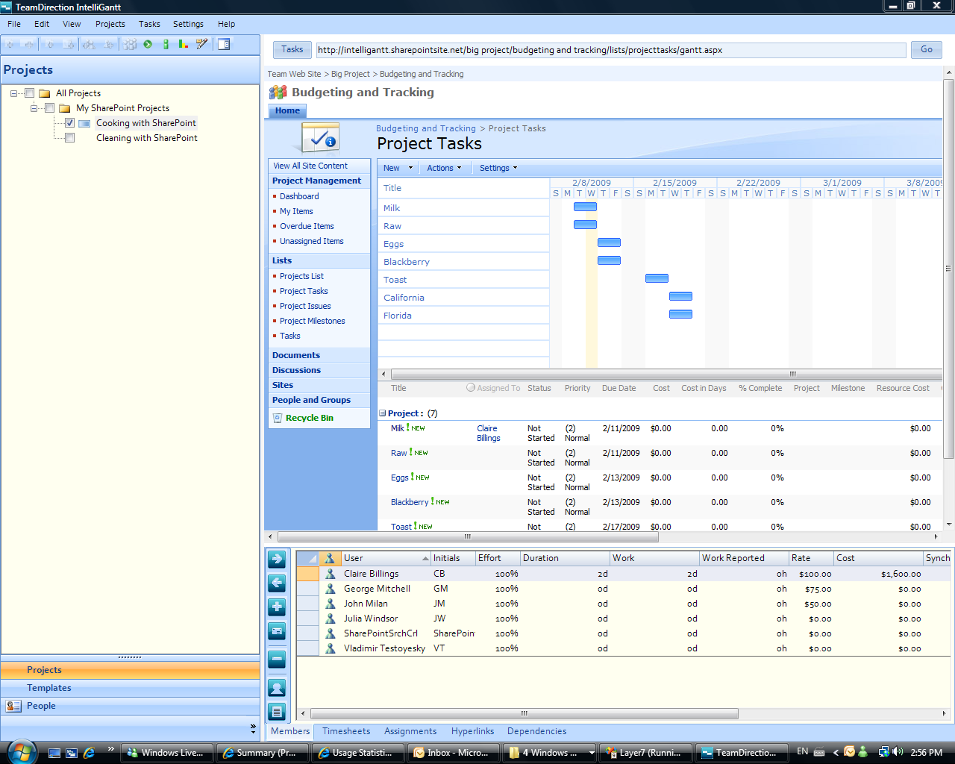Click the Windows Start orb
Viewport: 955px width, 764px height.
pos(21,751)
